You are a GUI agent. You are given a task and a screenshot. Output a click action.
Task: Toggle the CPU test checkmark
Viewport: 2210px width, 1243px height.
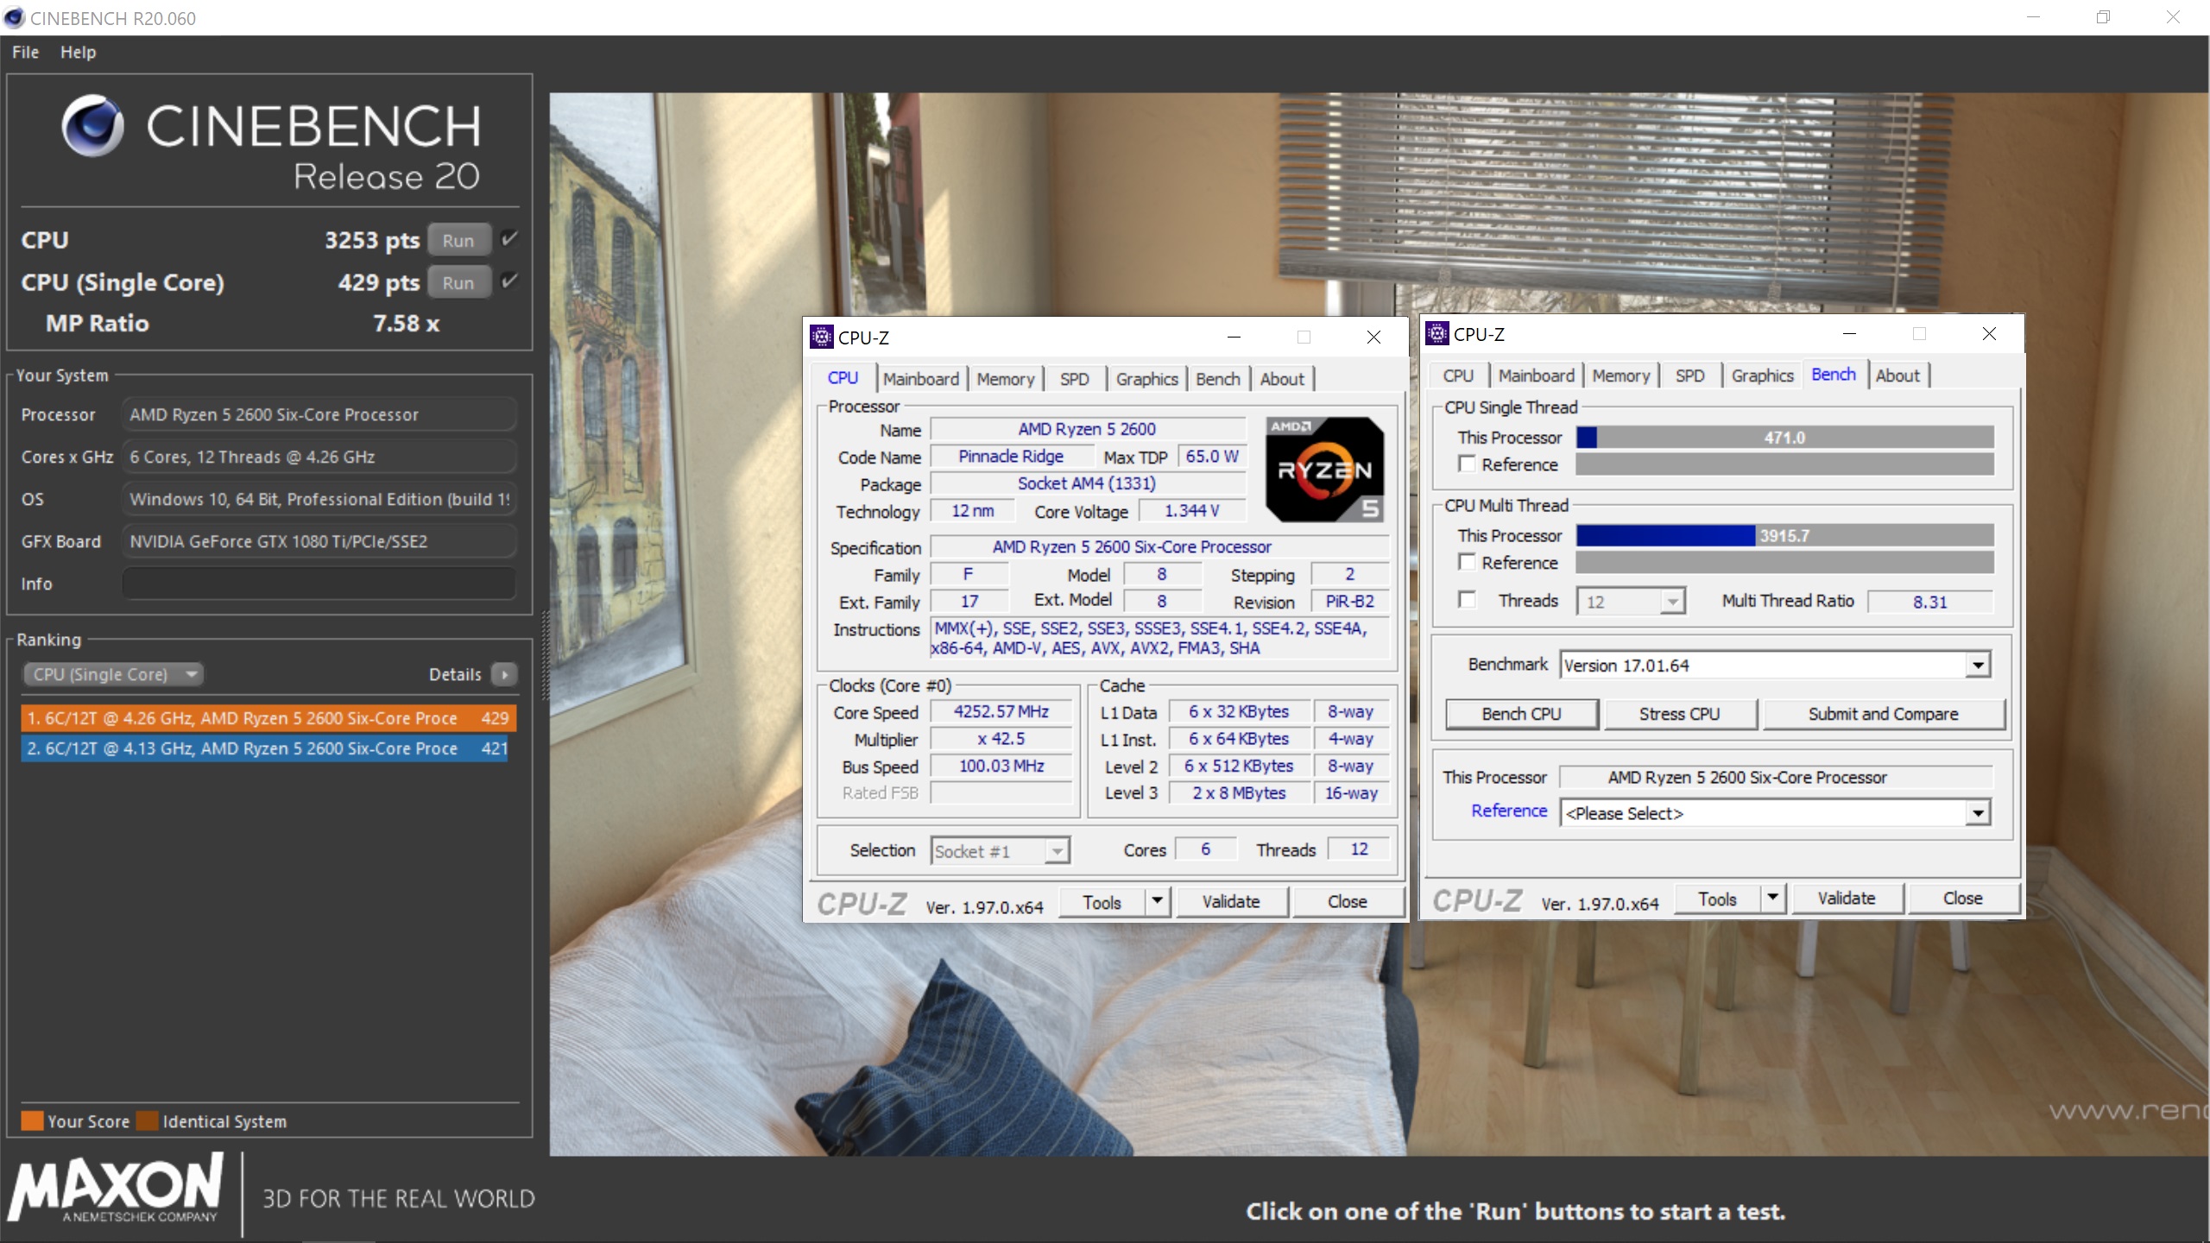coord(509,239)
